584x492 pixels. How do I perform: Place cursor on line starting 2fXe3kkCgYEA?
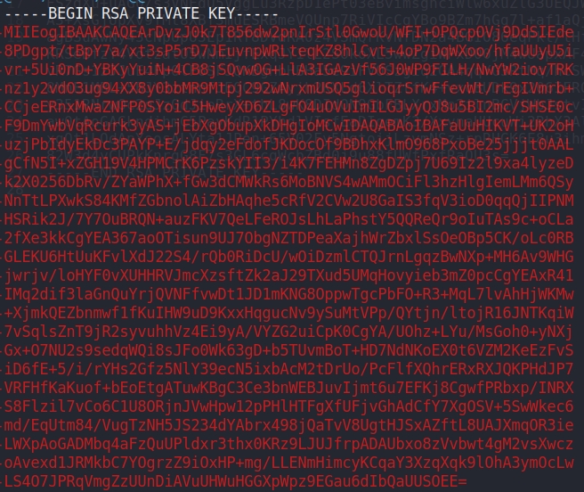[289, 238]
